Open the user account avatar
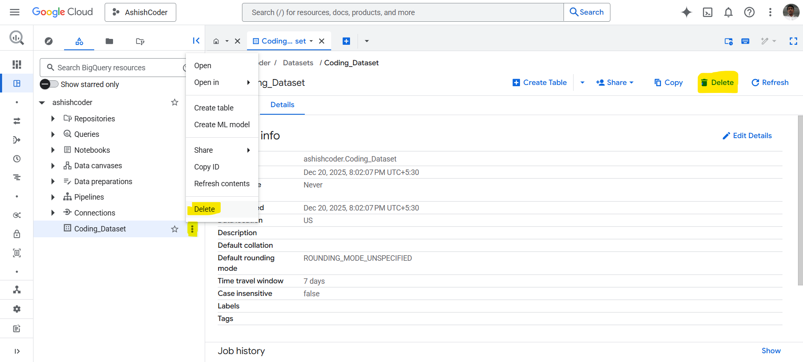The height and width of the screenshot is (362, 803). coord(791,12)
